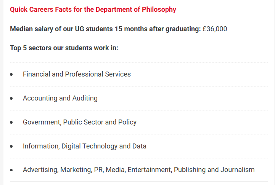Click the bullet next to Information, Digital Technology
Screen dimensions: 275x185
(11, 147)
